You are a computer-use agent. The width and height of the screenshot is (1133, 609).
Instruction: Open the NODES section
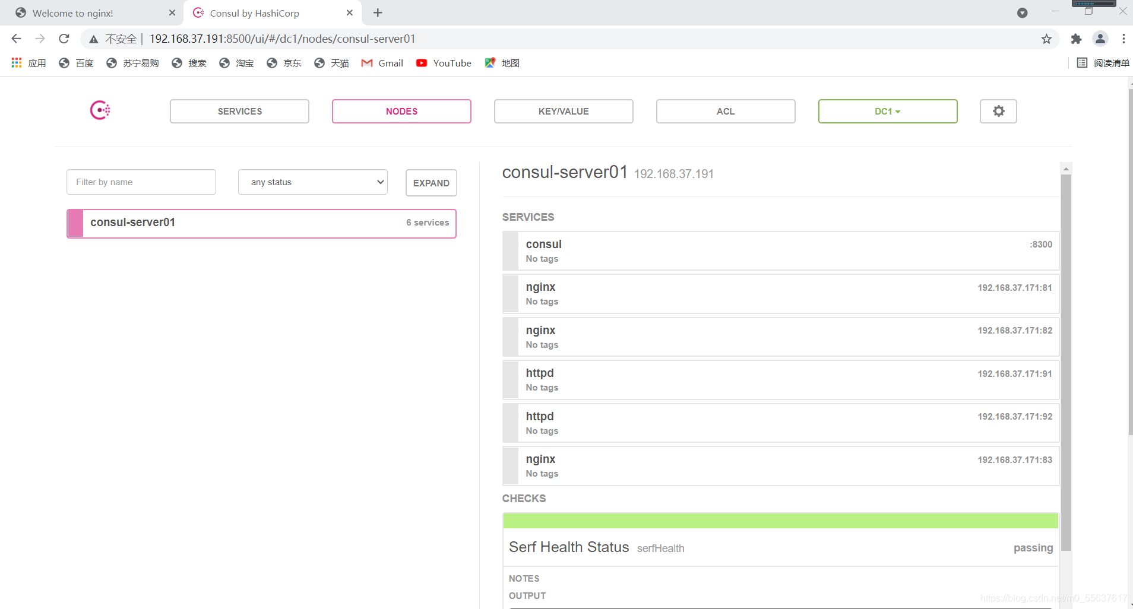[401, 111]
